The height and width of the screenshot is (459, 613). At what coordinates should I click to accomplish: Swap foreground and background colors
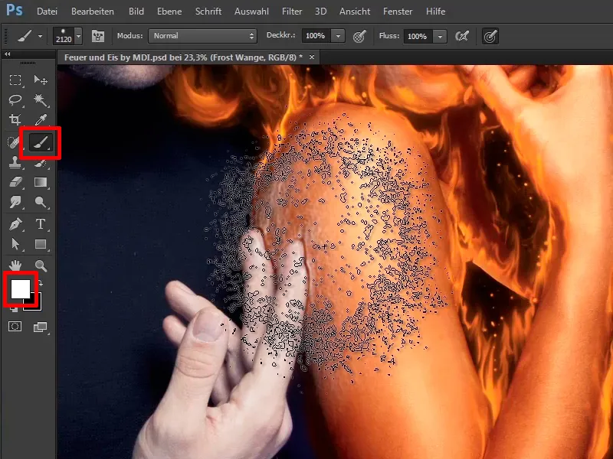click(x=41, y=283)
